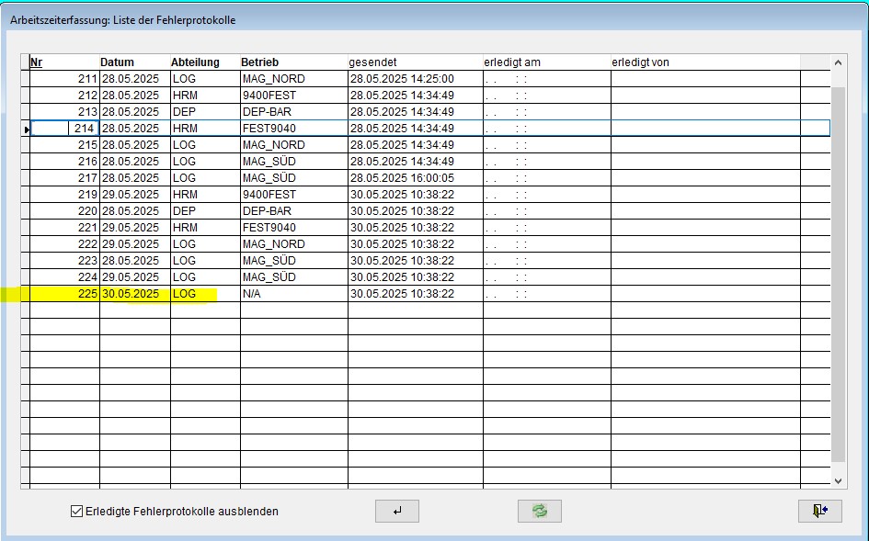Click 'HRM' department in row 219

coord(185,195)
